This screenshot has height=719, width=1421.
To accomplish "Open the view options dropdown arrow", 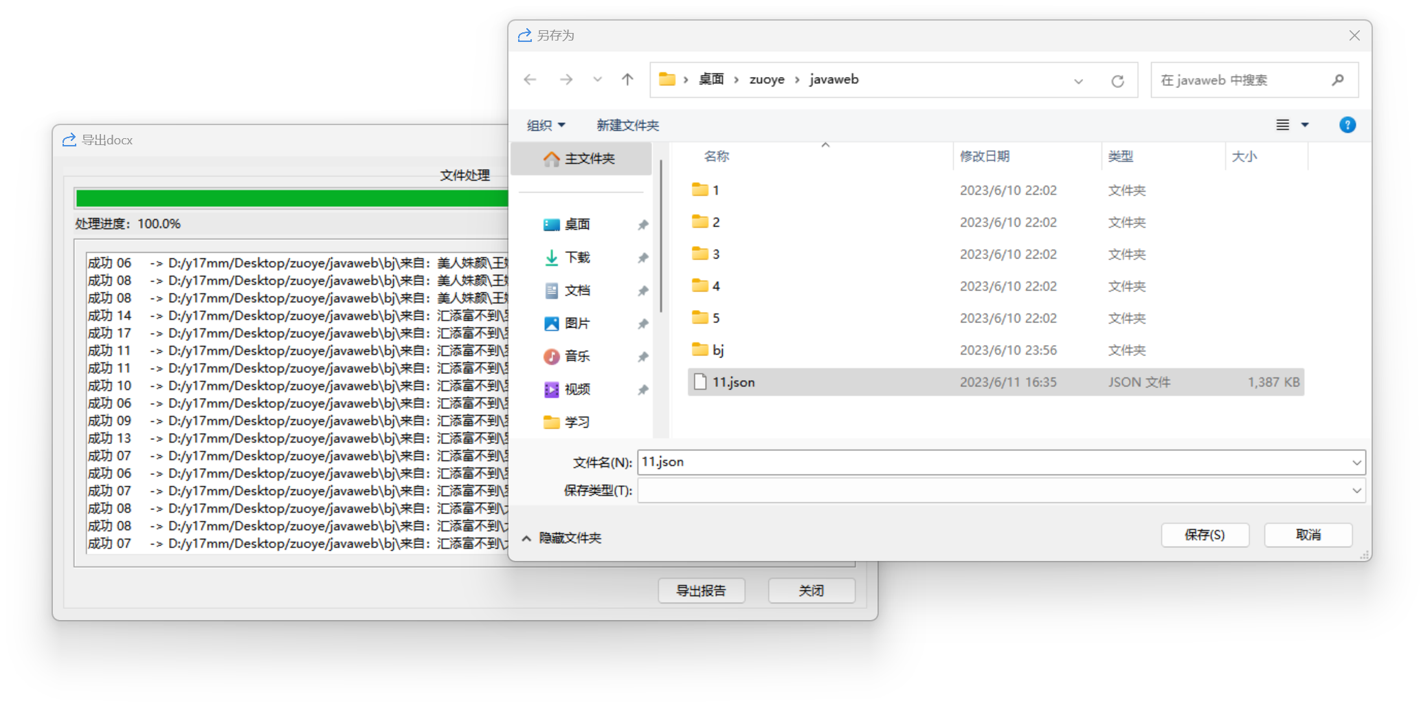I will (1305, 125).
